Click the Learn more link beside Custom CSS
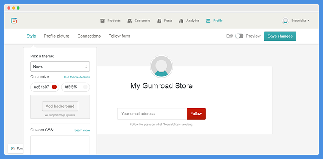This screenshot has height=159, width=323. pos(82,131)
